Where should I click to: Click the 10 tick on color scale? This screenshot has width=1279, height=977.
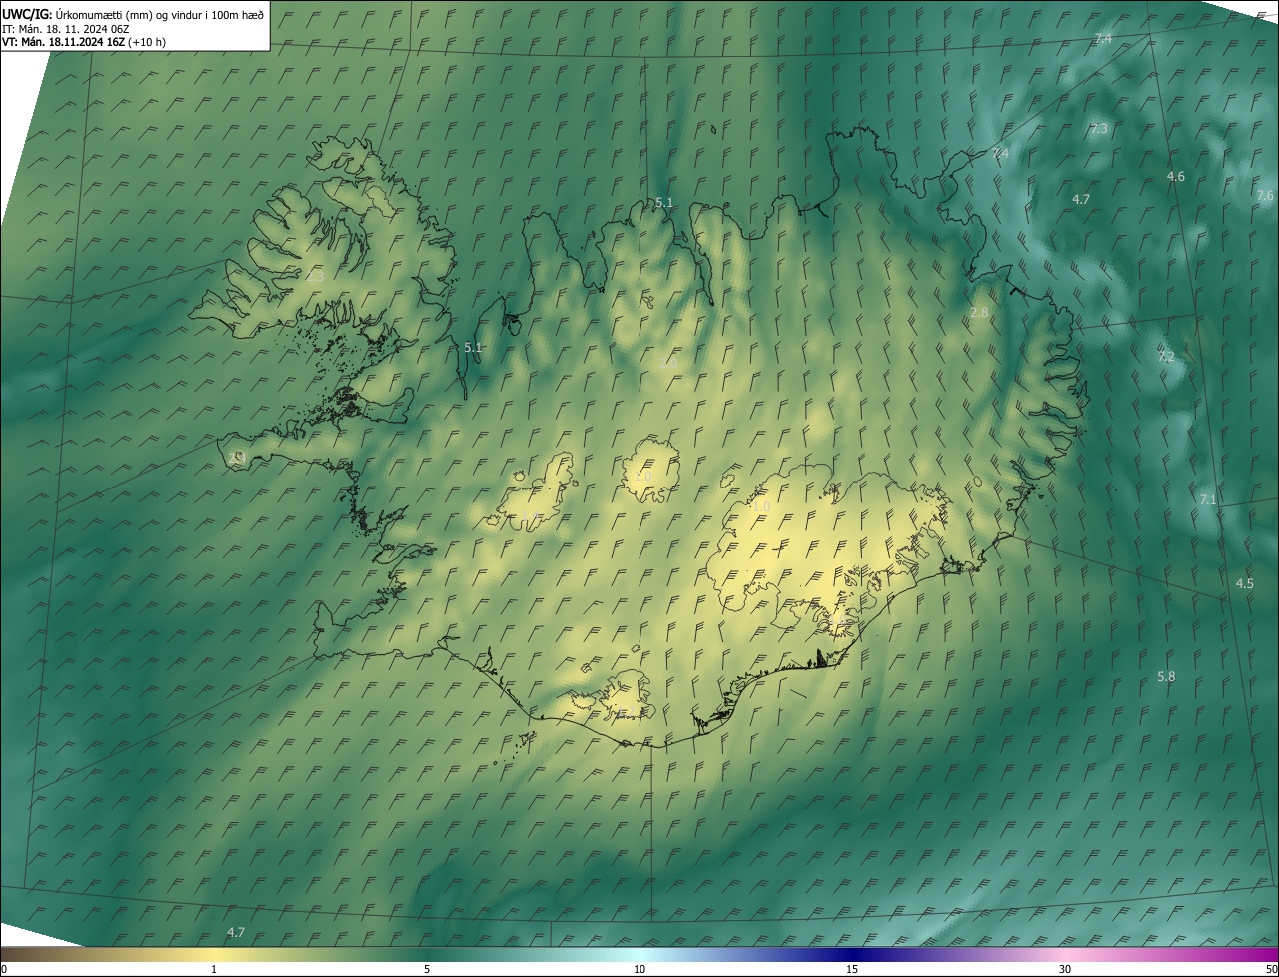639,970
